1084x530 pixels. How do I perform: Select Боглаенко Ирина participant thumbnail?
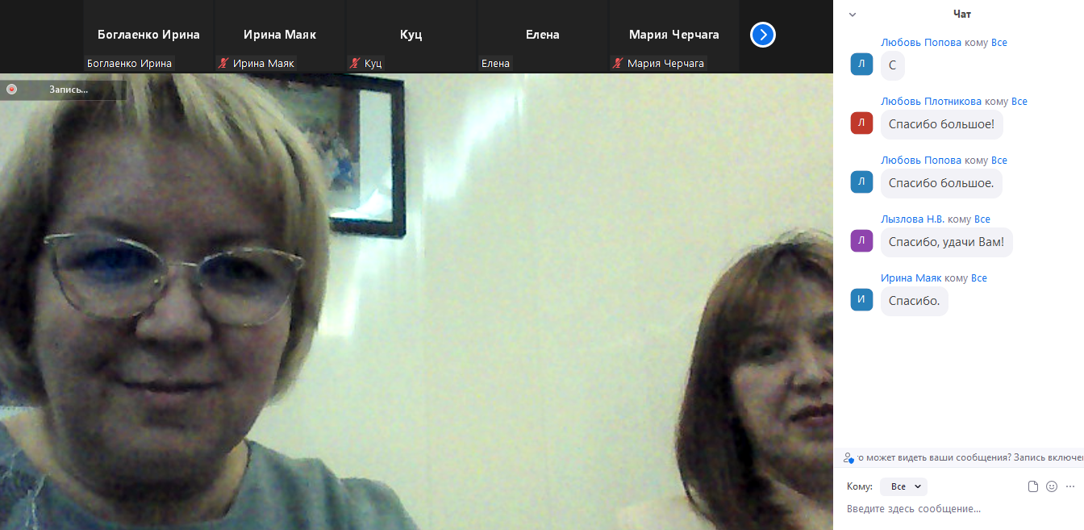pos(148,36)
